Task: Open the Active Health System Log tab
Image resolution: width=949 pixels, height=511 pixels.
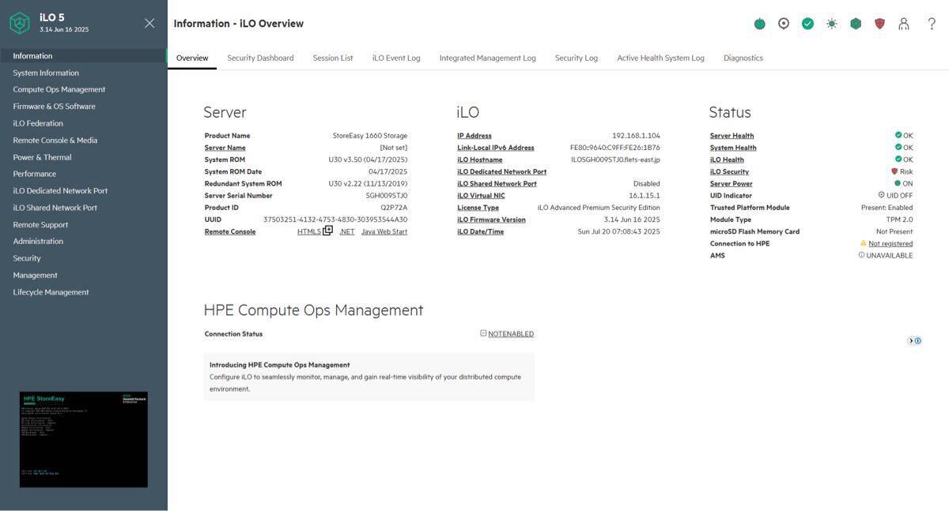Action: [x=660, y=58]
